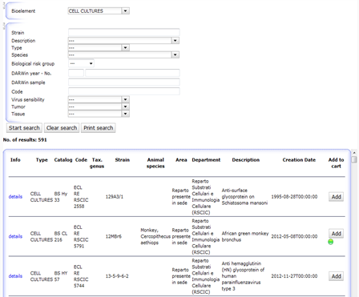
Task: Open details link for strain 12MBr6
Action: point(15,236)
